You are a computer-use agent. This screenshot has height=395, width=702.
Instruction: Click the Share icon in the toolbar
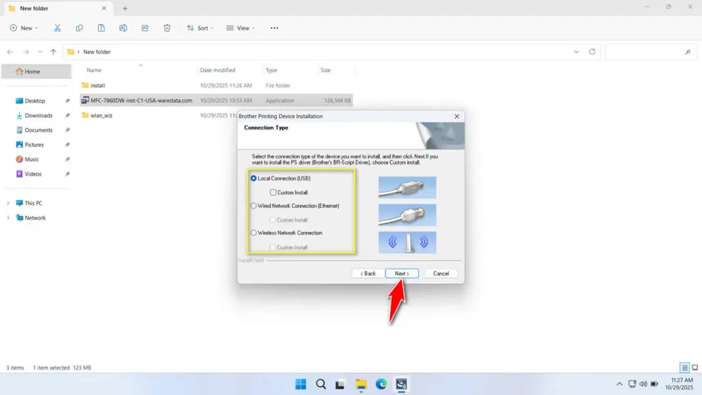click(x=145, y=27)
